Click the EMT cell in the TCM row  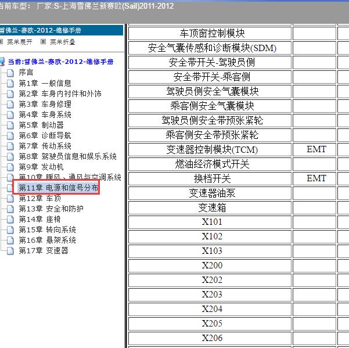(x=314, y=150)
